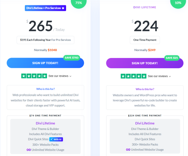
Task: Click the SAVE $25 green tag
Action: pyautogui.click(x=172, y=58)
